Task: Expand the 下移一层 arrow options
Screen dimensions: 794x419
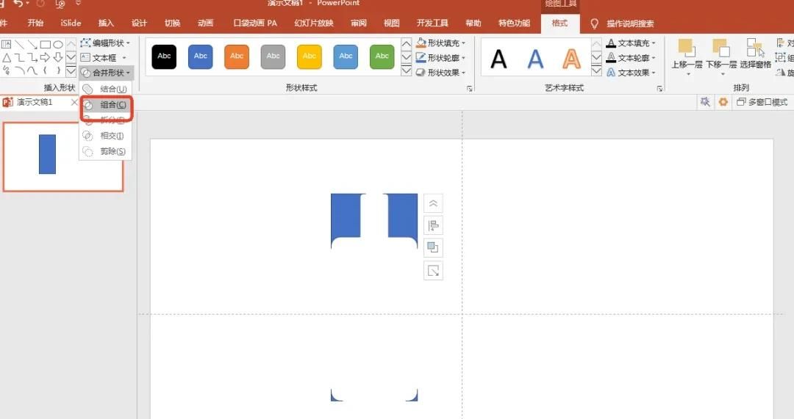Action: click(x=722, y=74)
